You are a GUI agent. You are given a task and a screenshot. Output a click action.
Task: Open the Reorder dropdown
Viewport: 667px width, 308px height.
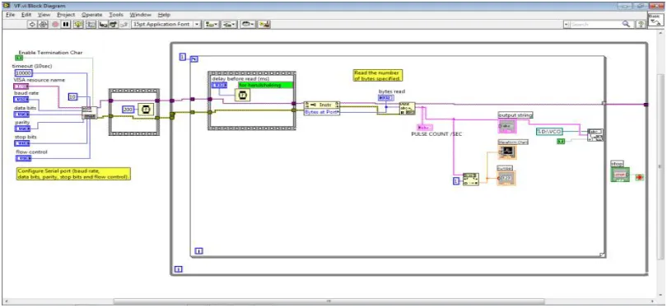248,24
